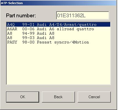Select the Audi A4/S4/Avant/quattro description text
This screenshot has width=140, height=110.
(67, 24)
